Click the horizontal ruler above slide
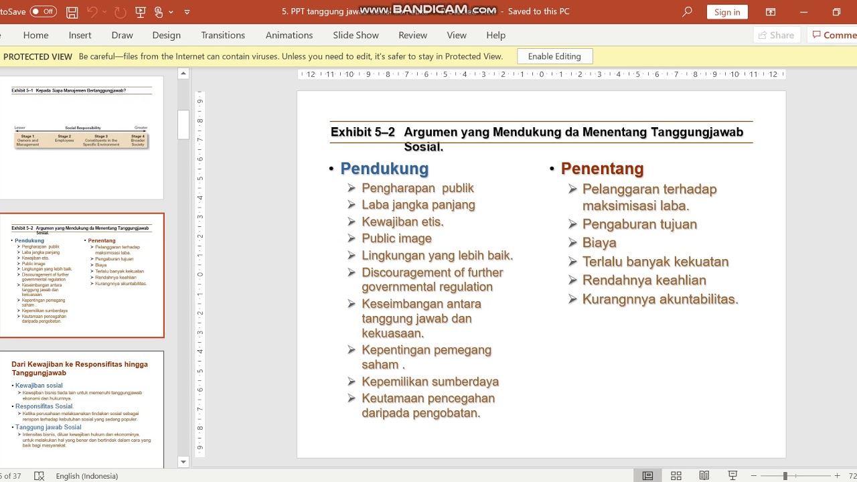The width and height of the screenshot is (857, 482). (x=541, y=74)
